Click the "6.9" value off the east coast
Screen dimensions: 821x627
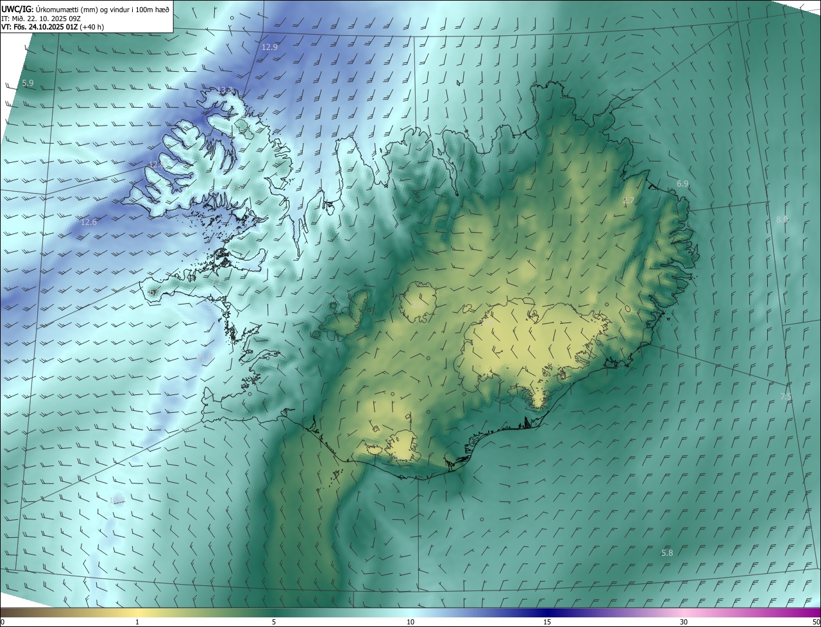coord(682,184)
